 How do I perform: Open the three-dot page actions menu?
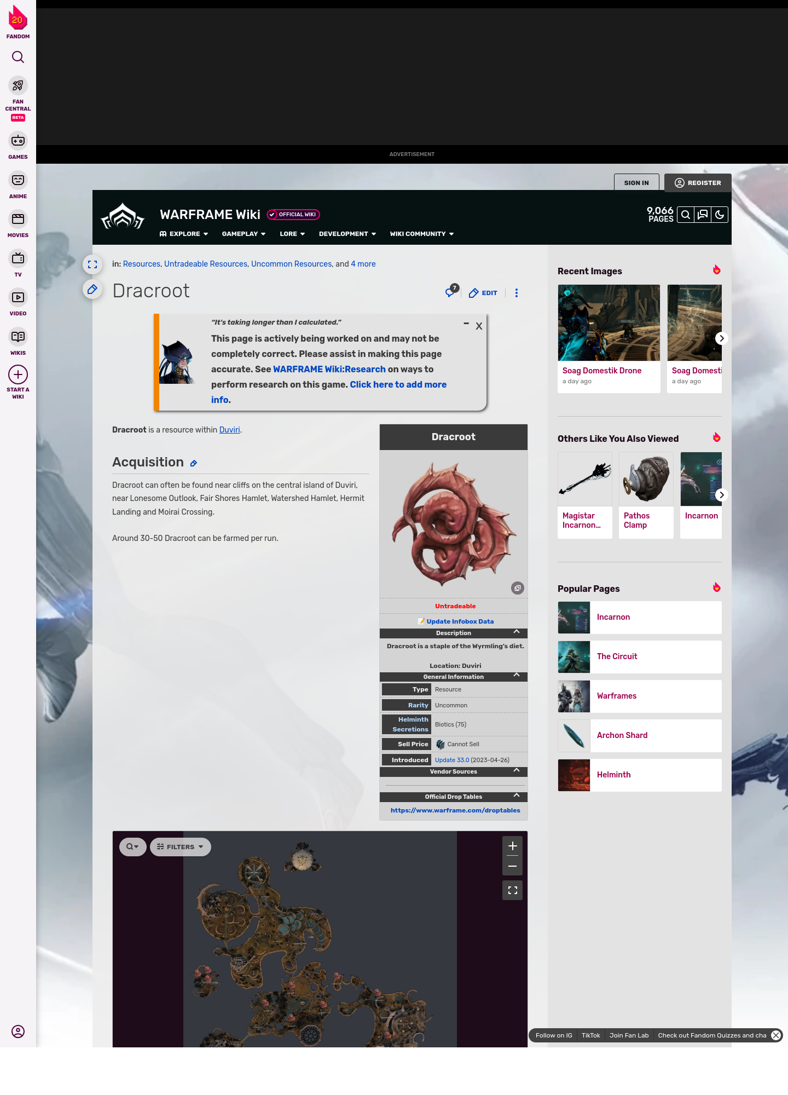517,293
